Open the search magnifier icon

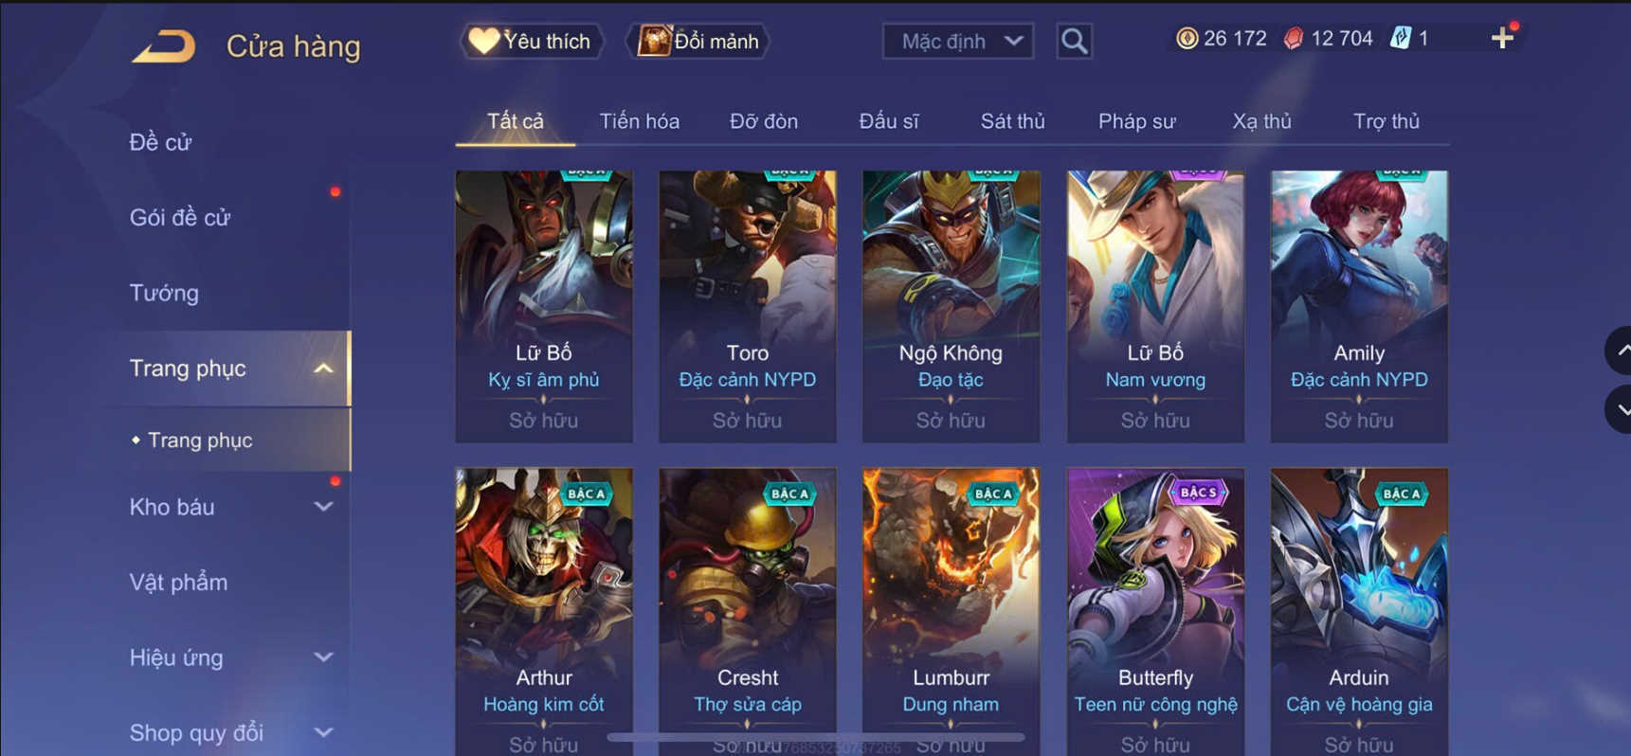click(1074, 41)
